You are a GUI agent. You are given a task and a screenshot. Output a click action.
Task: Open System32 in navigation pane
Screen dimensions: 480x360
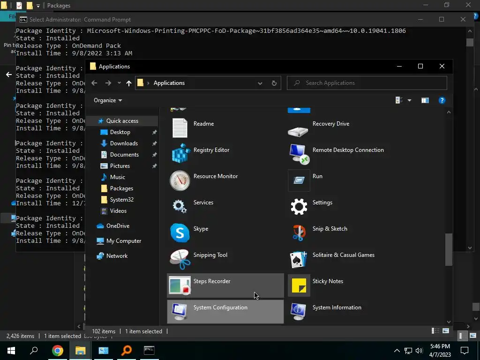121,200
